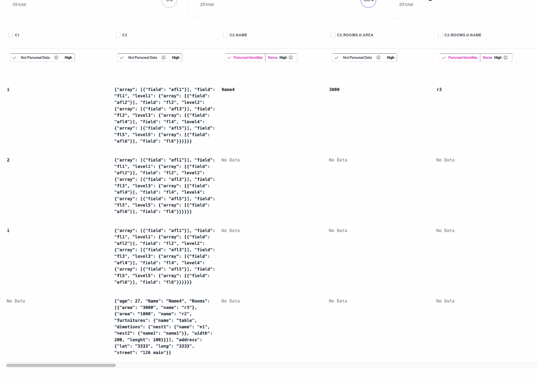The width and height of the screenshot is (537, 382).
Task: Click the 0% completion ring indicator
Action: click(x=169, y=2)
